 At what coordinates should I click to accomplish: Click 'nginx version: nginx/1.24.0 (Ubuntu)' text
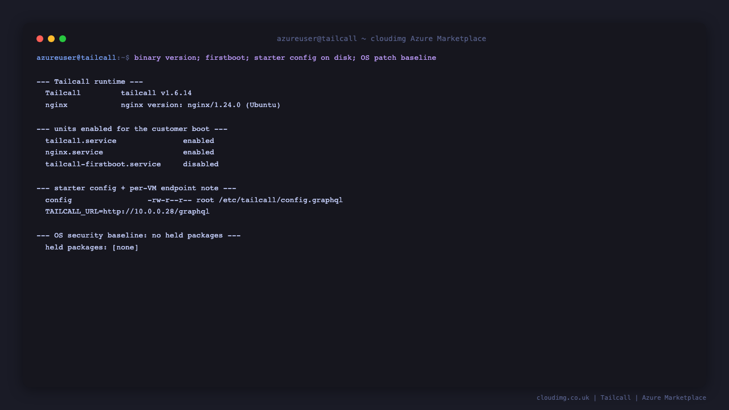(x=200, y=105)
